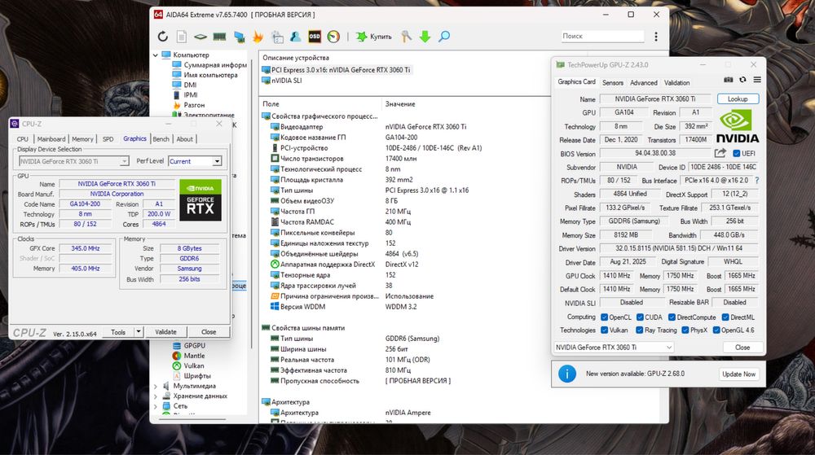Click the Validate button in CPU-Z
Viewport: 815px width, 455px height.
coord(165,331)
